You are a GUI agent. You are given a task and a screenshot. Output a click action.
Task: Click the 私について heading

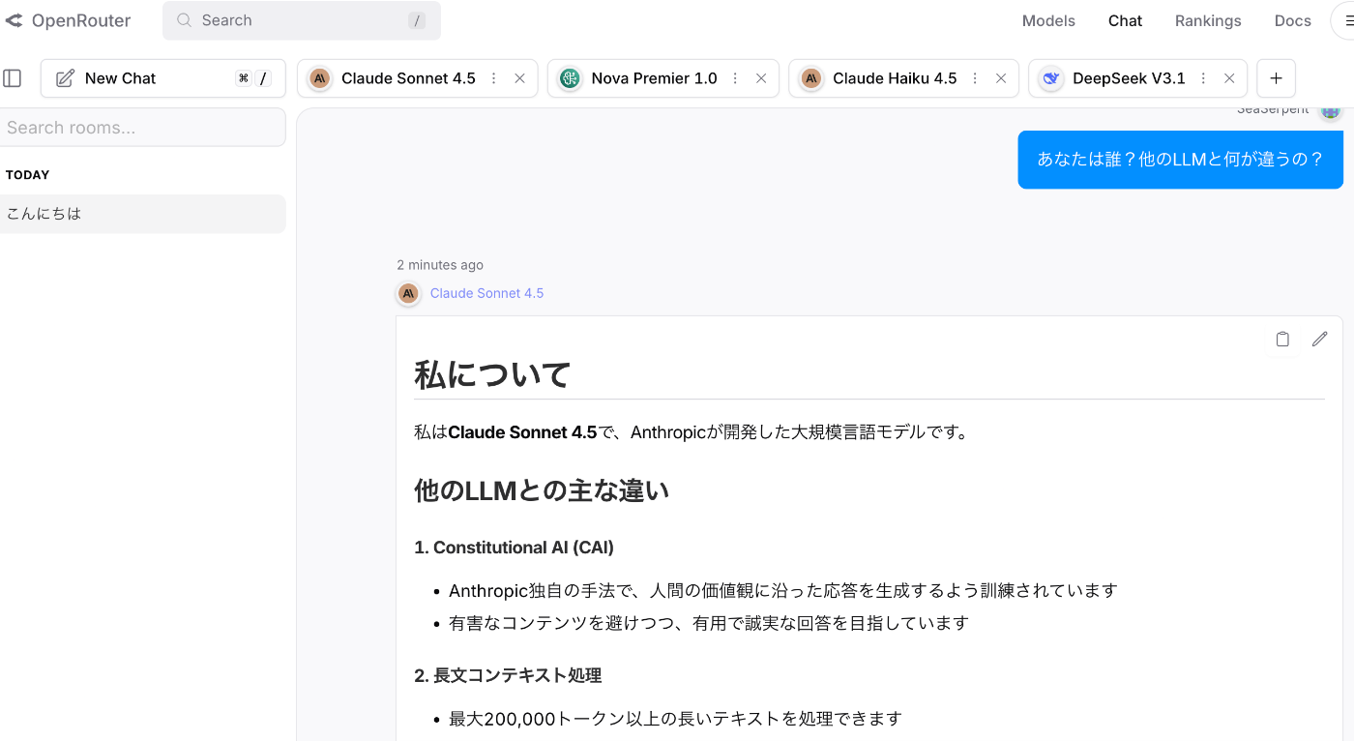click(492, 374)
